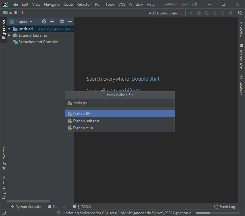
Task: Collapse the untitled project folder
Action: (9, 29)
